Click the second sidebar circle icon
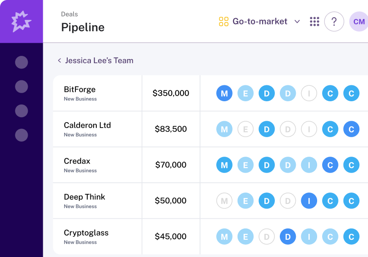The width and height of the screenshot is (368, 257). 21,86
